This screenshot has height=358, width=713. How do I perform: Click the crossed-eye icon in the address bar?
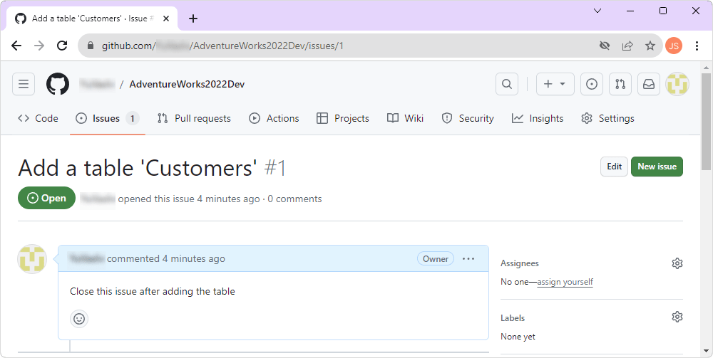tap(605, 46)
